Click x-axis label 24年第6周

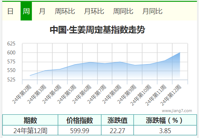click(x=82, y=94)
